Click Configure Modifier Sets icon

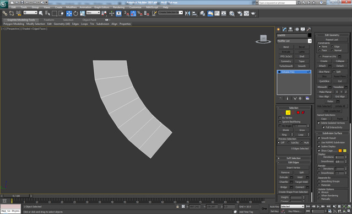[307, 99]
